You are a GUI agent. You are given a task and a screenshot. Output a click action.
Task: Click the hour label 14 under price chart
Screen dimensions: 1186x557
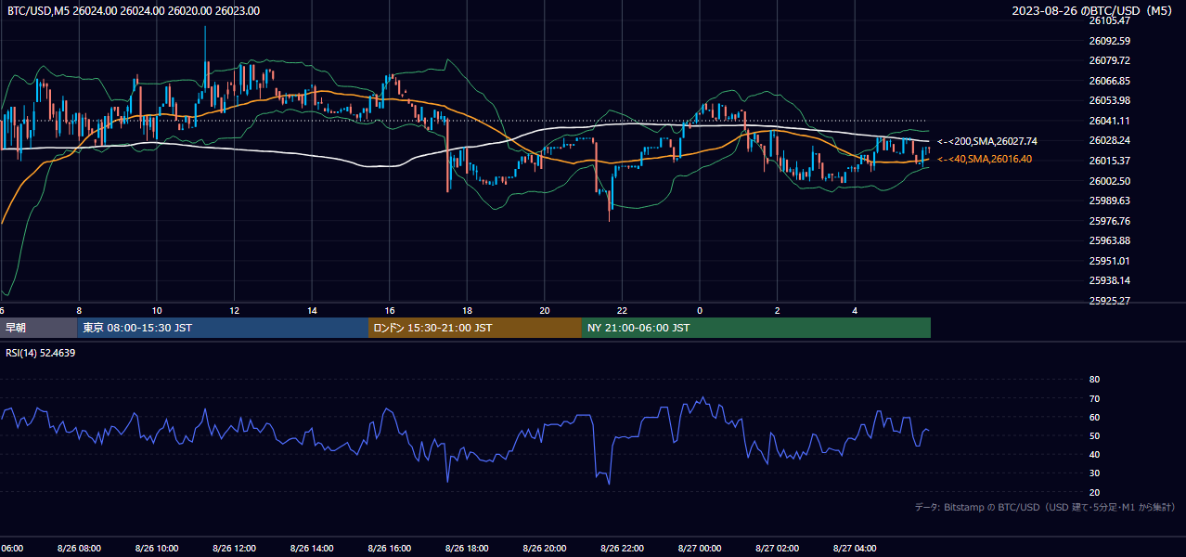pyautogui.click(x=312, y=311)
